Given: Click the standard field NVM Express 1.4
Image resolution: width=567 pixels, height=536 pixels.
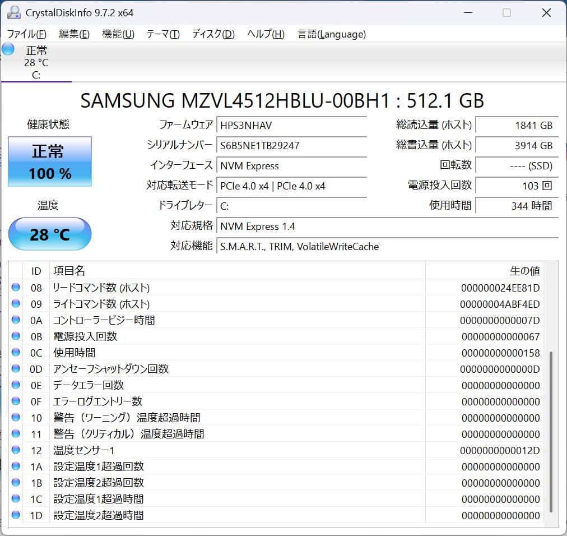Looking at the screenshot, I should [x=388, y=227].
